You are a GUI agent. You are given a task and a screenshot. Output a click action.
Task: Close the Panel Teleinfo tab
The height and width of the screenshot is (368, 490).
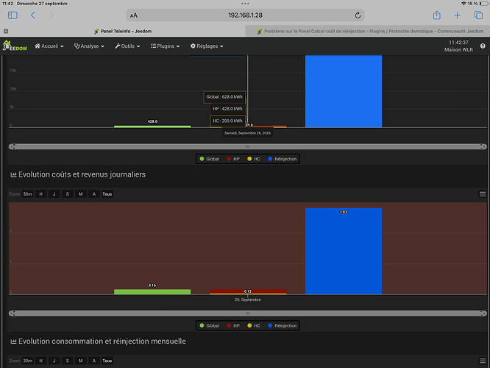tap(6, 31)
